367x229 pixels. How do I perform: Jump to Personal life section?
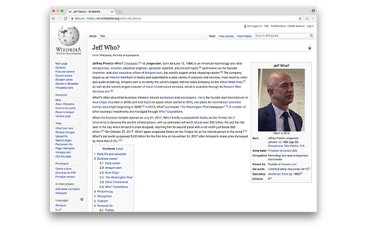click(105, 206)
